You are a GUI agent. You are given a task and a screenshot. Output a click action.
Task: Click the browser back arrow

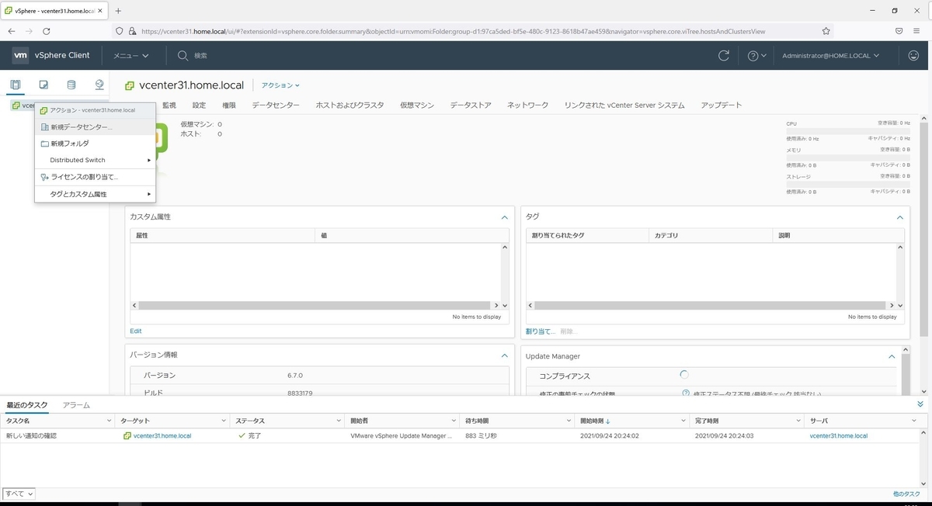(x=12, y=31)
